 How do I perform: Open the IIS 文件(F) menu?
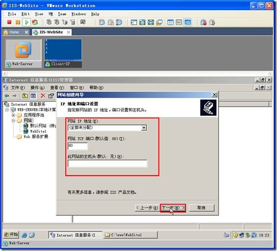point(18,88)
